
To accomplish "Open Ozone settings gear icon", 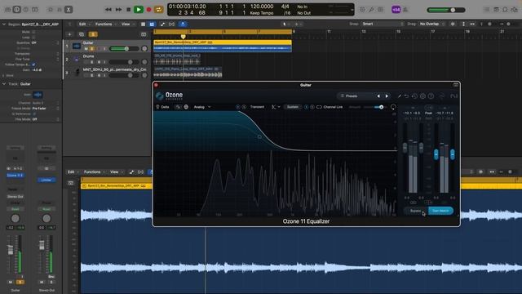I will 422,96.
